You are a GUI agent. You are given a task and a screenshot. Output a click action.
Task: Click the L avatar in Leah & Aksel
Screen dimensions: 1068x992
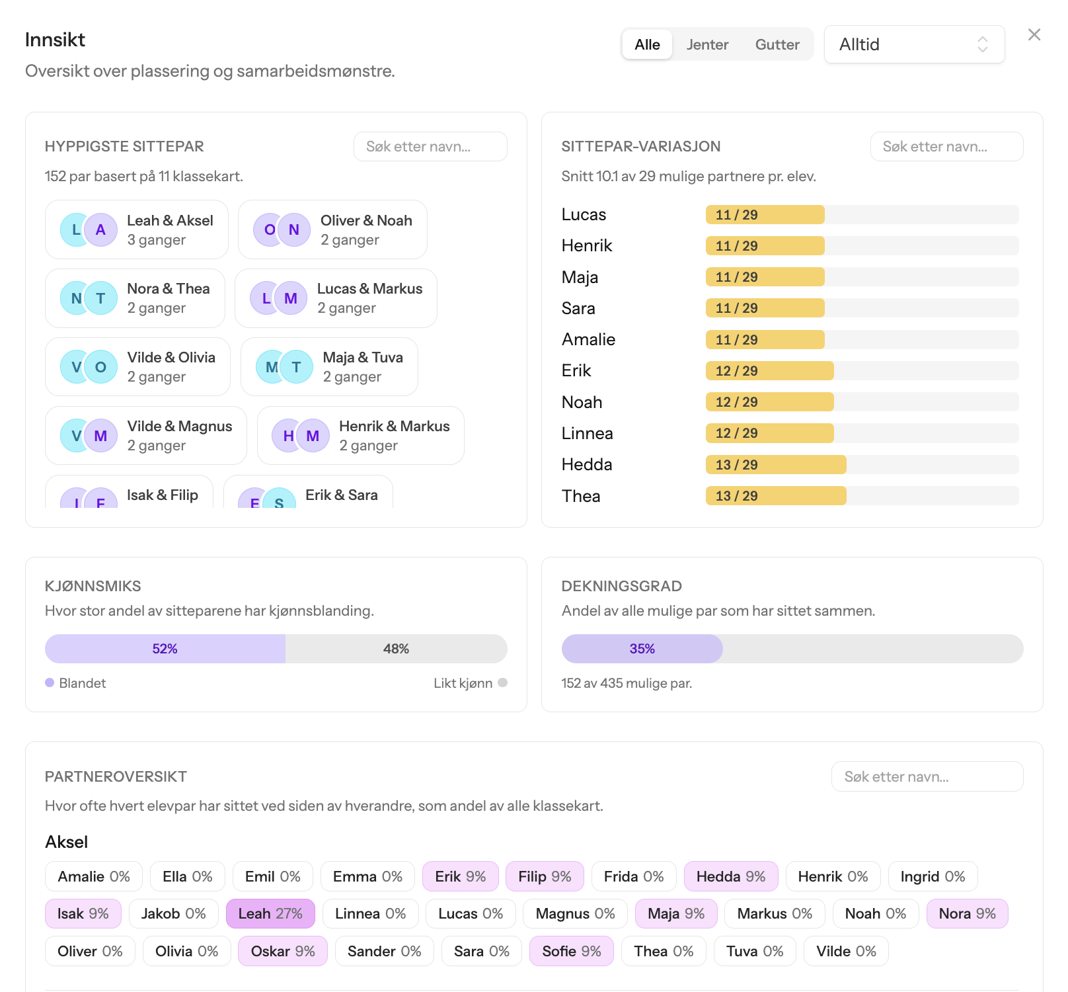(x=76, y=229)
